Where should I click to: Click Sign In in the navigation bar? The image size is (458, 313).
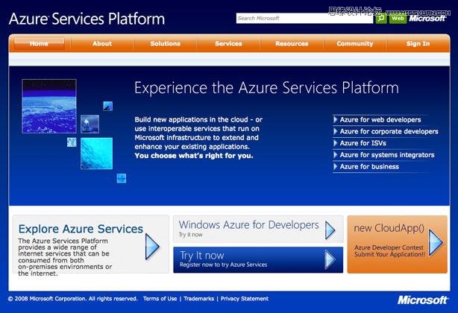tap(418, 43)
